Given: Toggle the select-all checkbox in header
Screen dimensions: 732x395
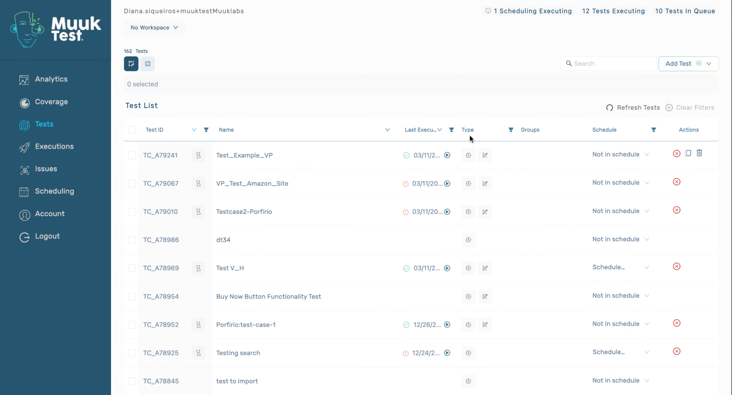Looking at the screenshot, I should click(132, 130).
